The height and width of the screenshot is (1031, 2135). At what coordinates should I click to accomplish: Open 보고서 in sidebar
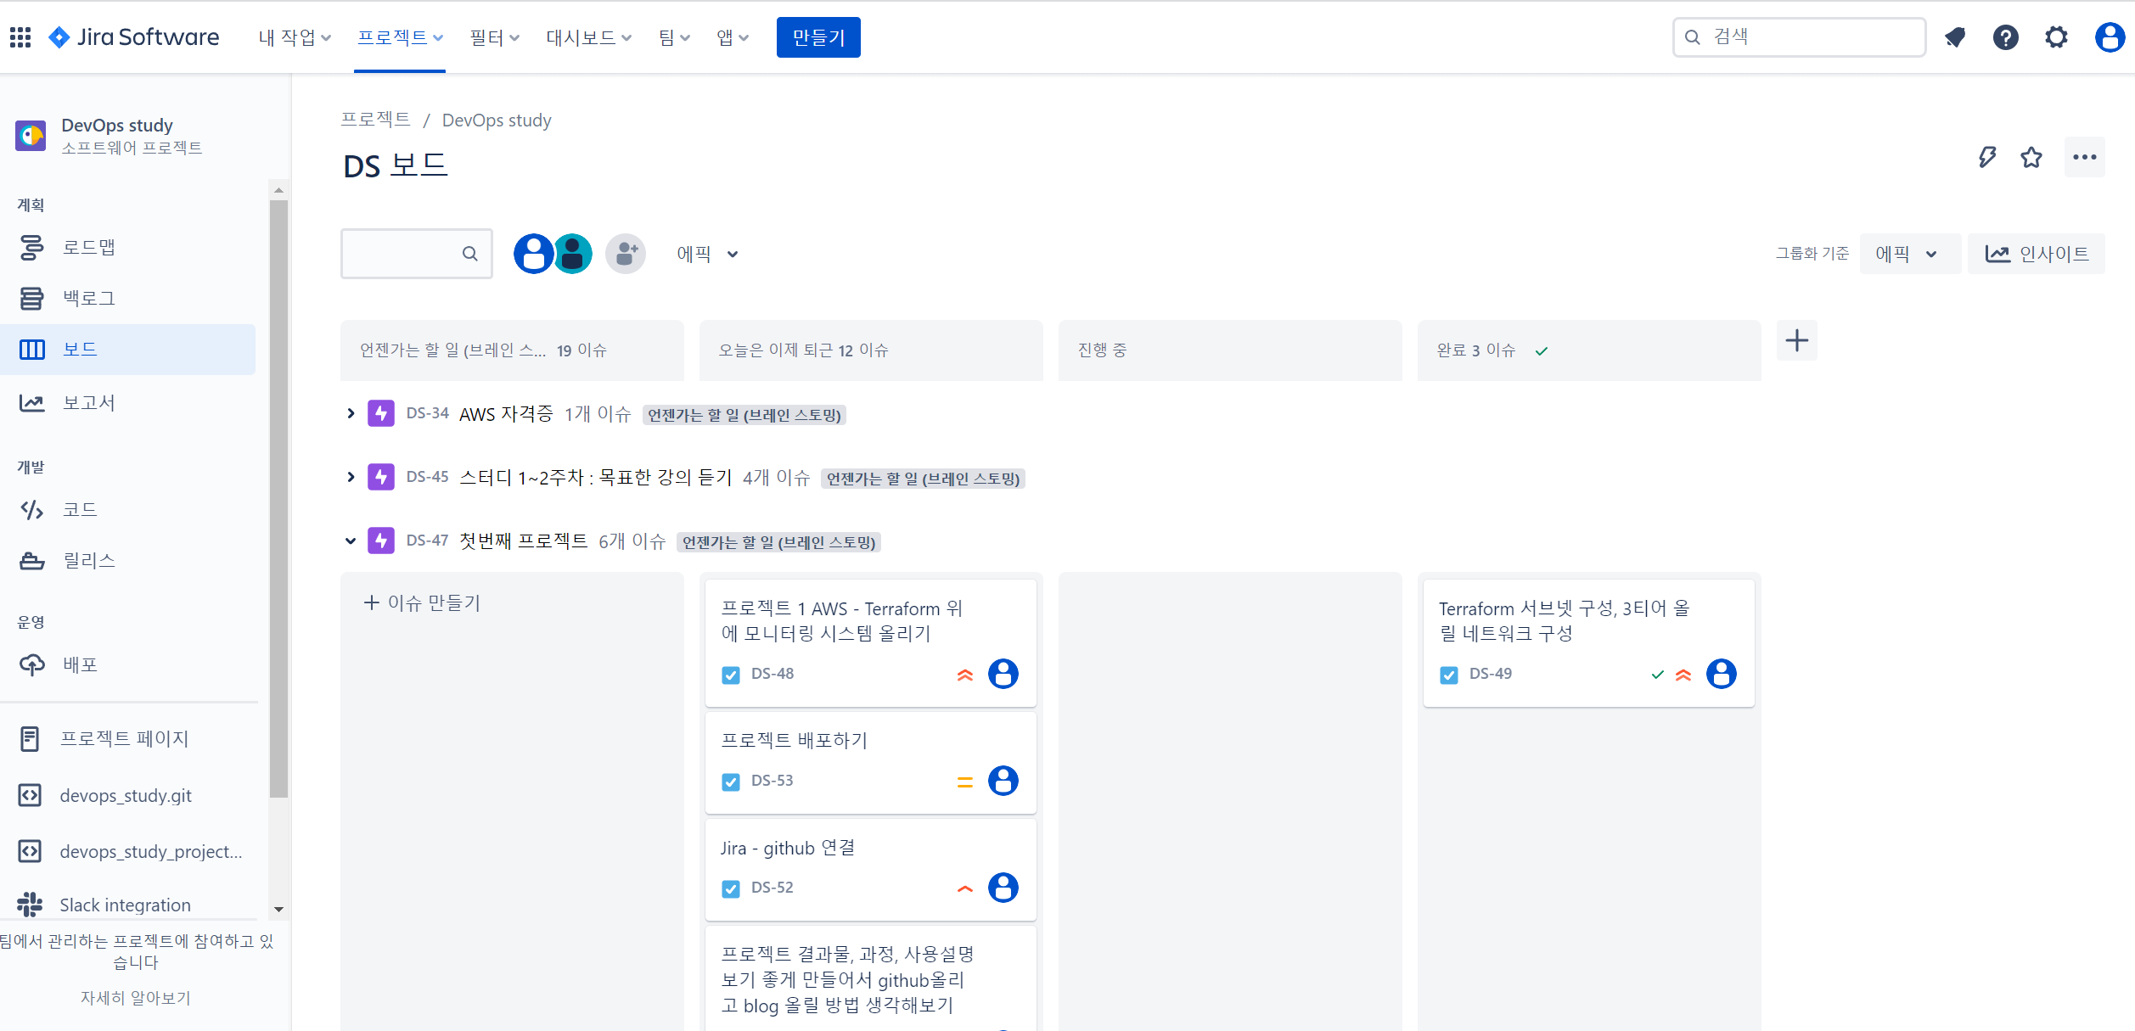127,402
